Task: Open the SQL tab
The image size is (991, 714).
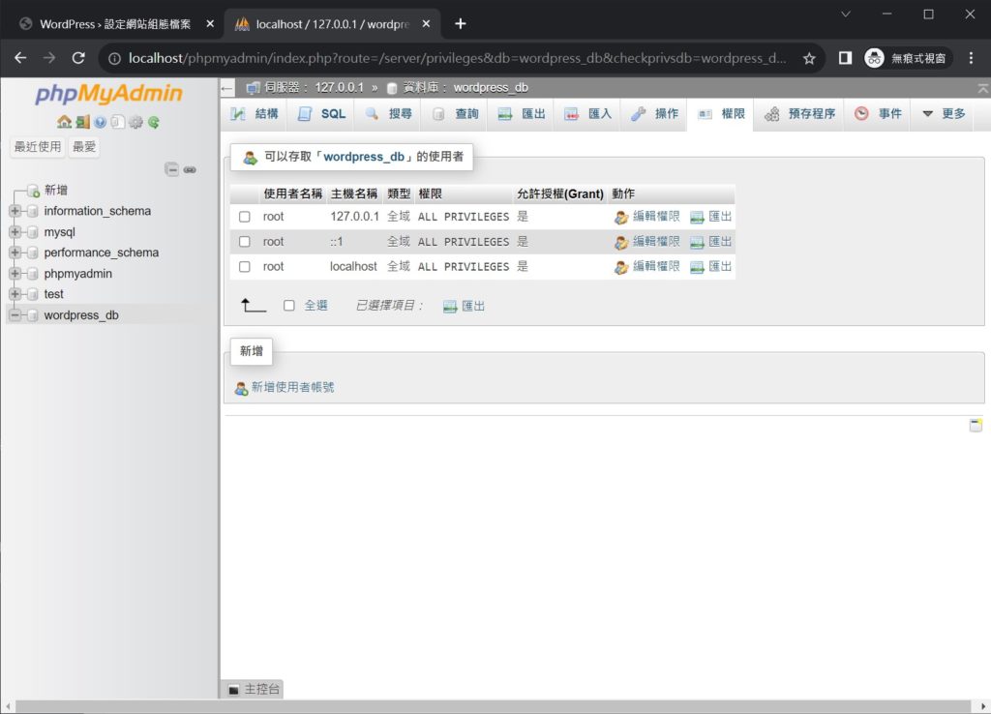Action: click(321, 114)
